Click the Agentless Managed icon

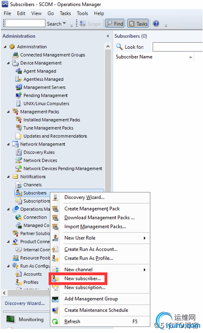point(19,79)
